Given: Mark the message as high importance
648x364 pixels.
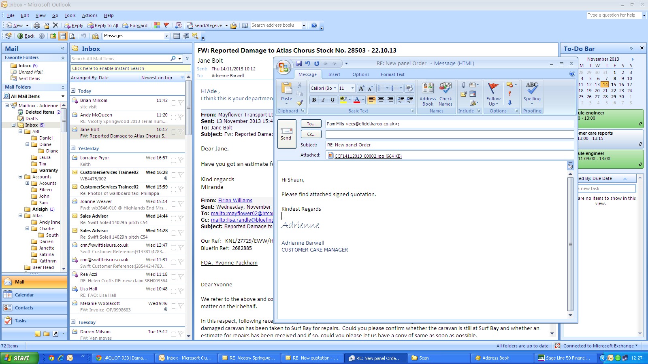Looking at the screenshot, I should click(x=509, y=94).
